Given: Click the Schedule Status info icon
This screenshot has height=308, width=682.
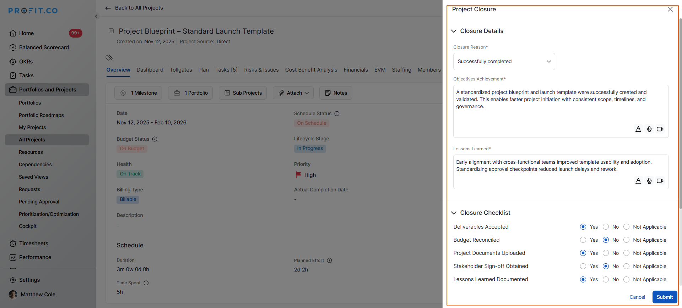Looking at the screenshot, I should click(x=337, y=114).
